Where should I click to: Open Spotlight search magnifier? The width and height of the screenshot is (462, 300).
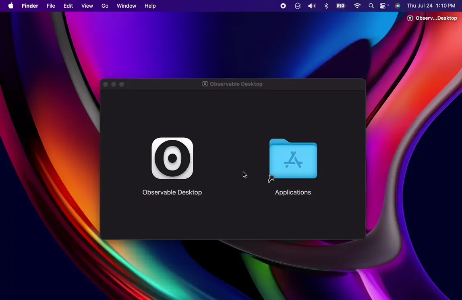[371, 6]
